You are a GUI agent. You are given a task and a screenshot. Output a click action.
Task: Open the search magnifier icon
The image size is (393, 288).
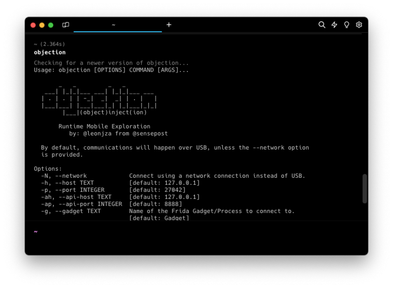322,25
